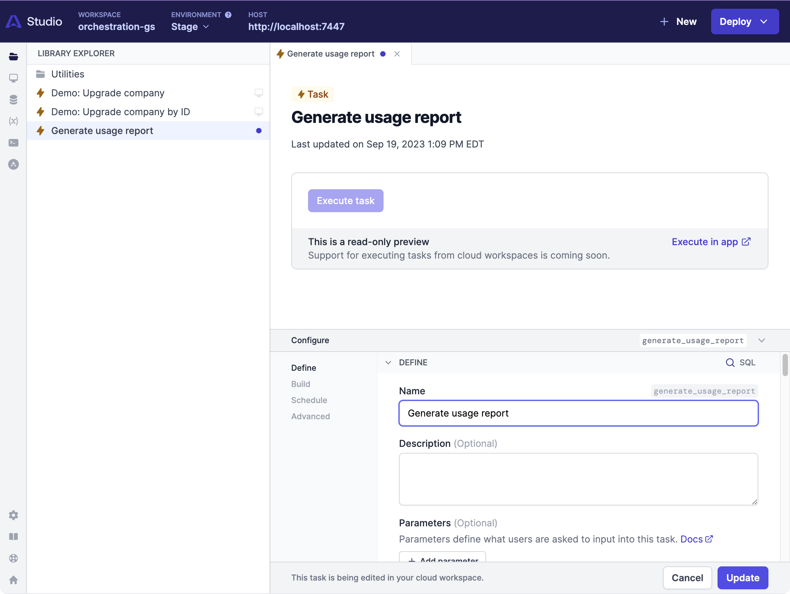Image resolution: width=790 pixels, height=594 pixels.
Task: Open the database resources icon in sidebar
Action: pos(13,100)
